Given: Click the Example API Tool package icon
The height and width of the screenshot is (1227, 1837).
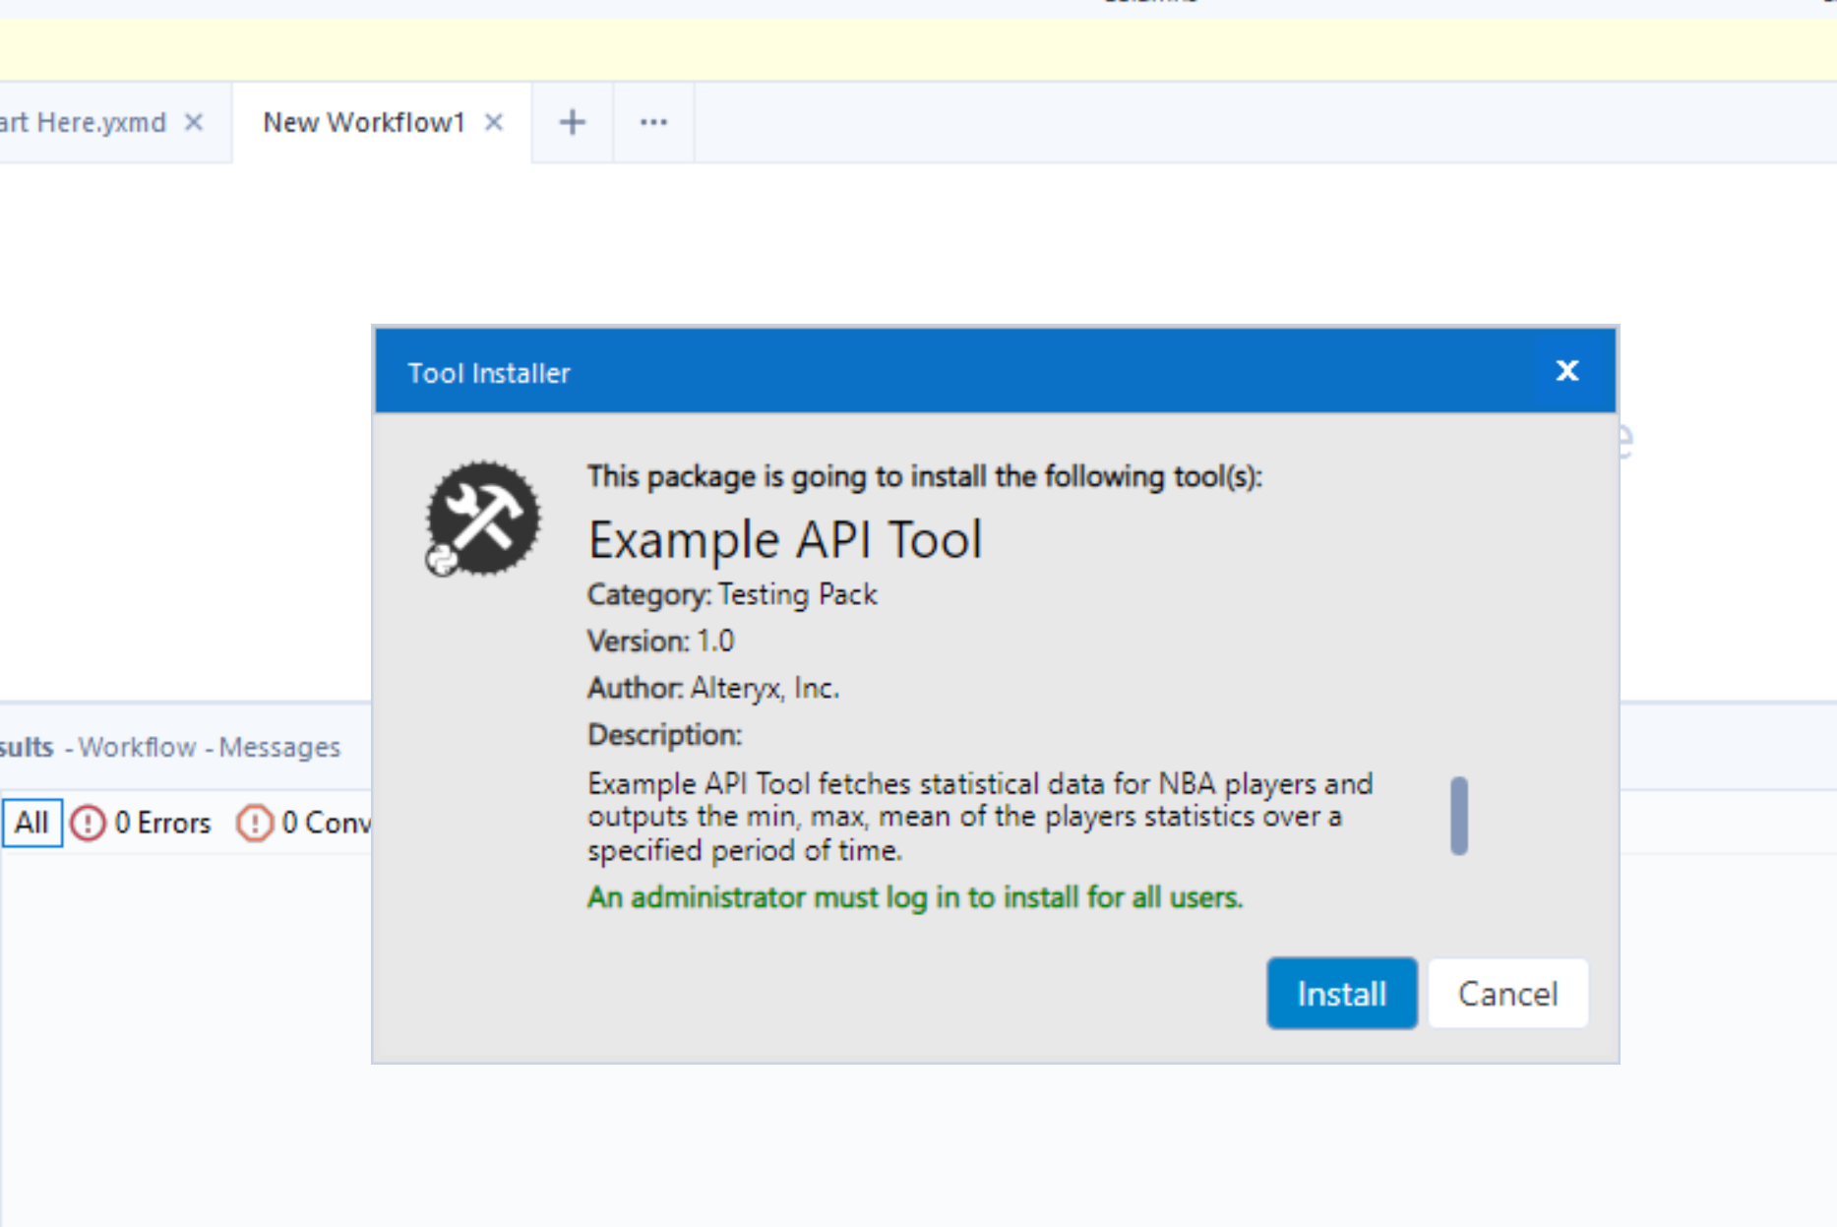Looking at the screenshot, I should tap(482, 517).
